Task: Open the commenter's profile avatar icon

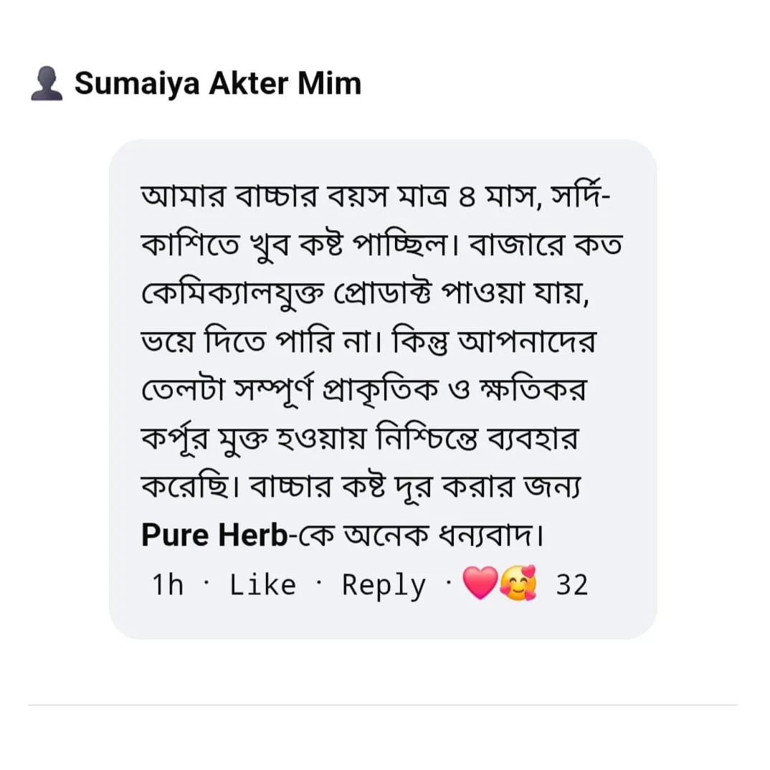Action: pos(47,83)
